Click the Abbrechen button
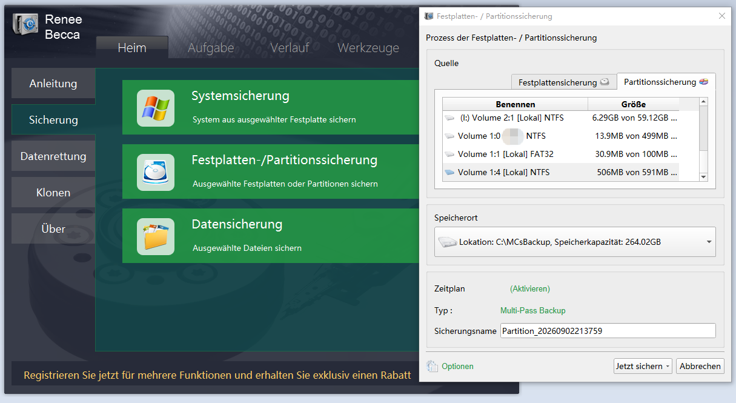736x403 pixels. coord(700,366)
